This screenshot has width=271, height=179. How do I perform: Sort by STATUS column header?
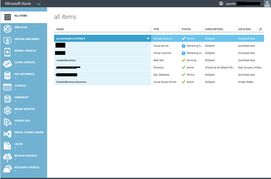pyautogui.click(x=186, y=29)
